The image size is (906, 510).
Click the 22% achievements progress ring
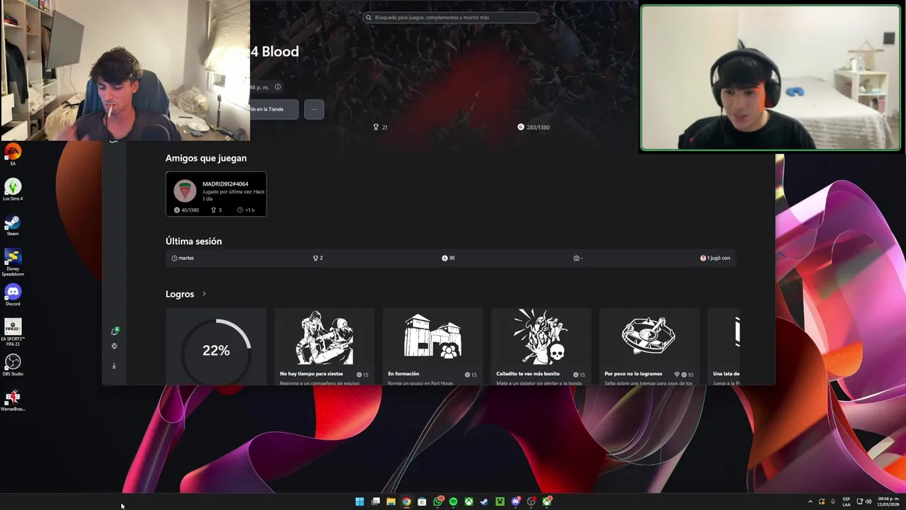point(216,350)
